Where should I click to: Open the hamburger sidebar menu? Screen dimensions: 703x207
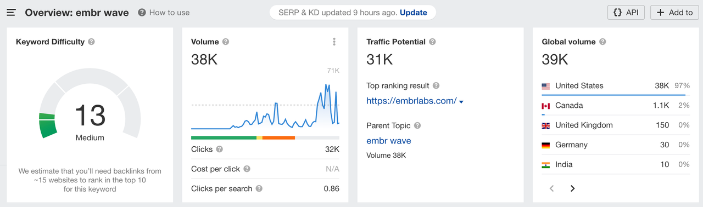[11, 13]
